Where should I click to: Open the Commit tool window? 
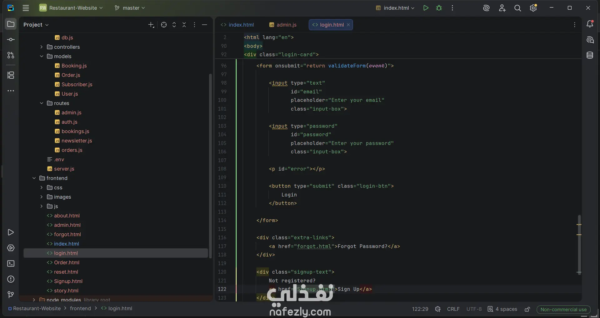(x=11, y=40)
